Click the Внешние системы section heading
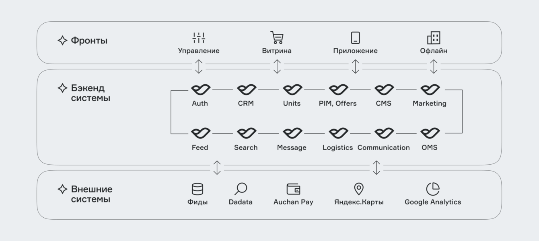 coord(91,194)
